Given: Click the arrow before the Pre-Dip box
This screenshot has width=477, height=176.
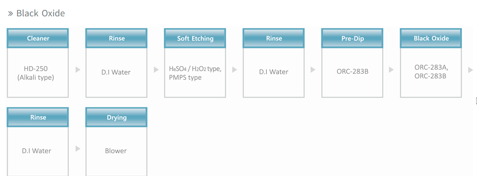Looking at the screenshot, I should point(313,70).
